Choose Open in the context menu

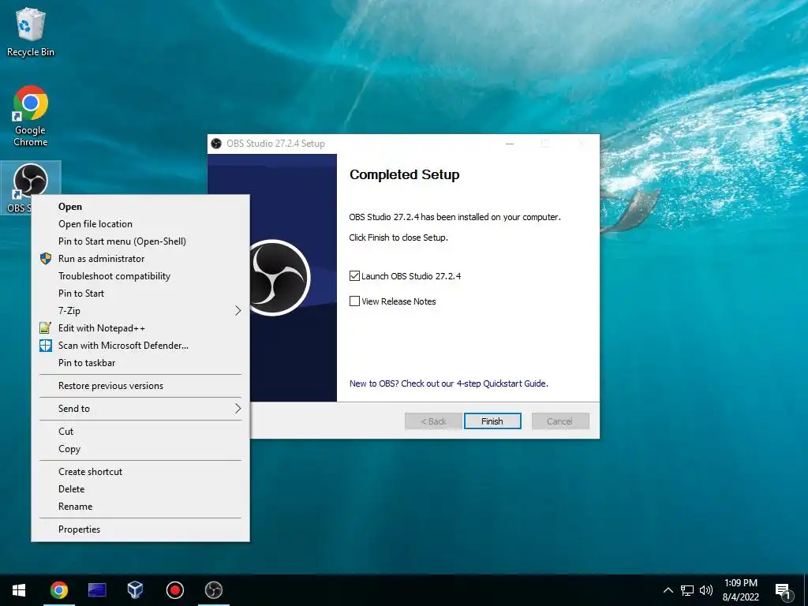pos(140,207)
